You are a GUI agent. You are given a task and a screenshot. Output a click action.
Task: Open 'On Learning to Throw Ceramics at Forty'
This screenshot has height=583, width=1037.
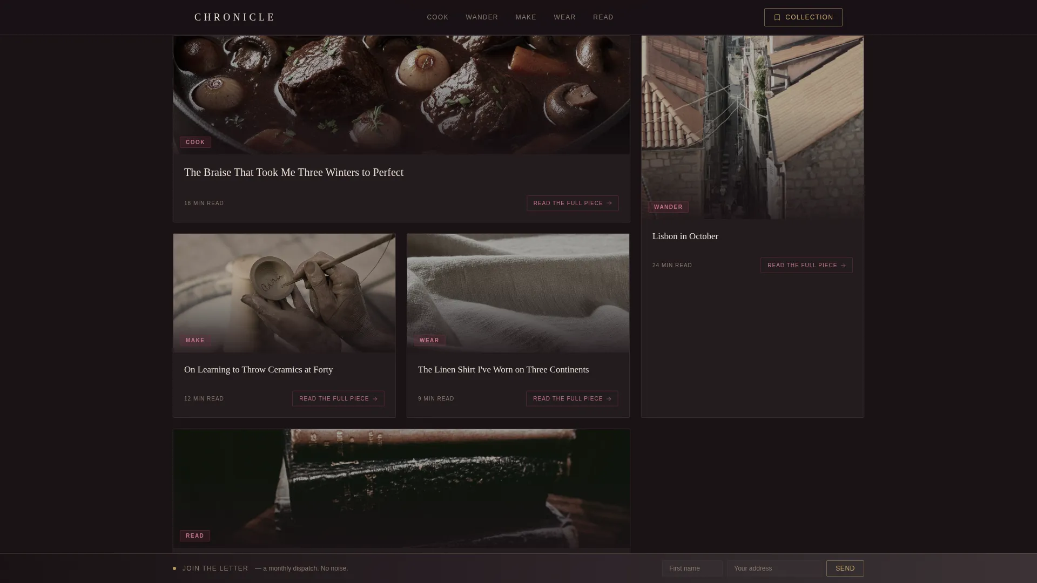click(259, 370)
